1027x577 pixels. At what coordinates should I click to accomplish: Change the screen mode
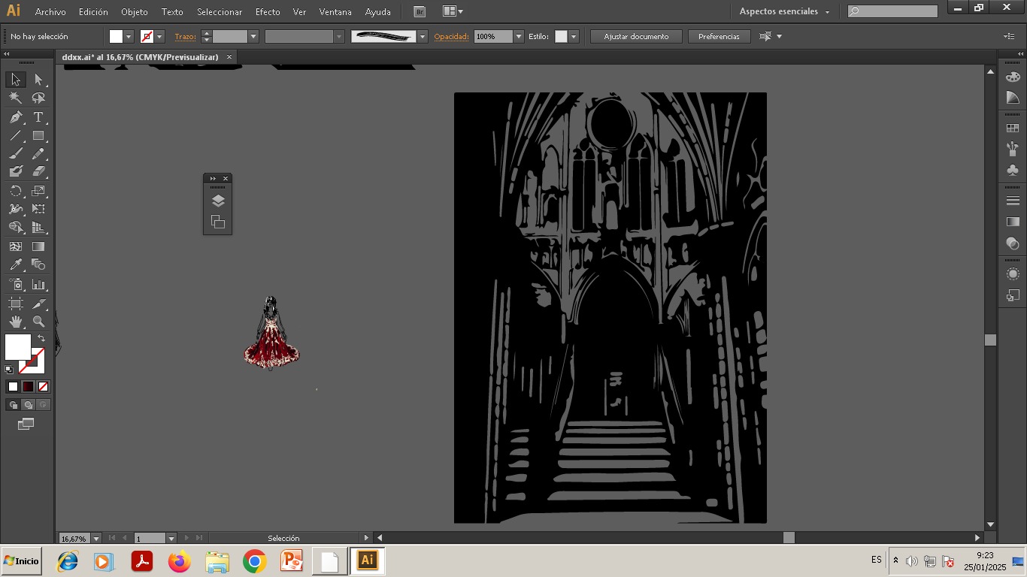click(x=26, y=424)
